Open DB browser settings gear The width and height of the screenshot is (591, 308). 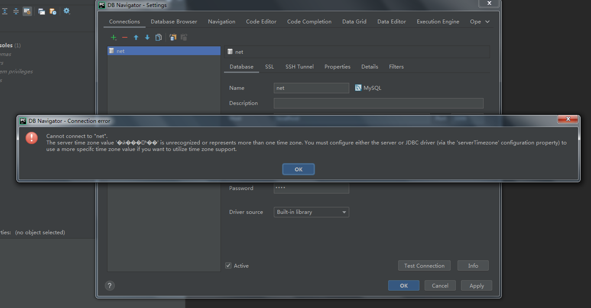click(x=67, y=11)
